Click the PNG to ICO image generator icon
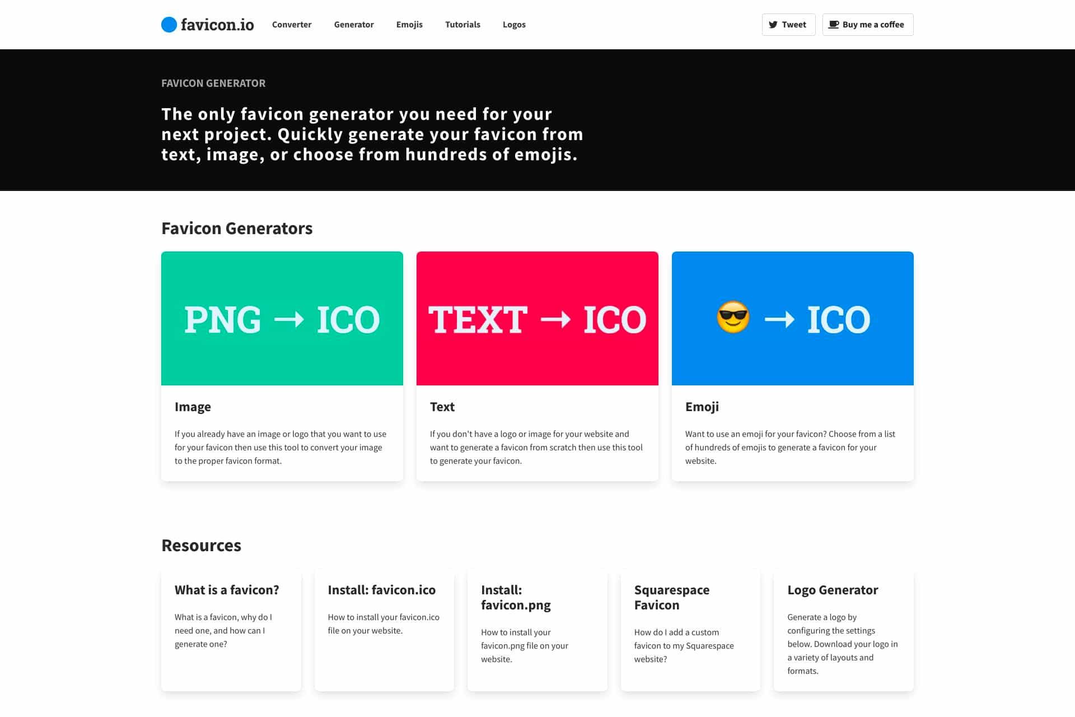 tap(282, 319)
